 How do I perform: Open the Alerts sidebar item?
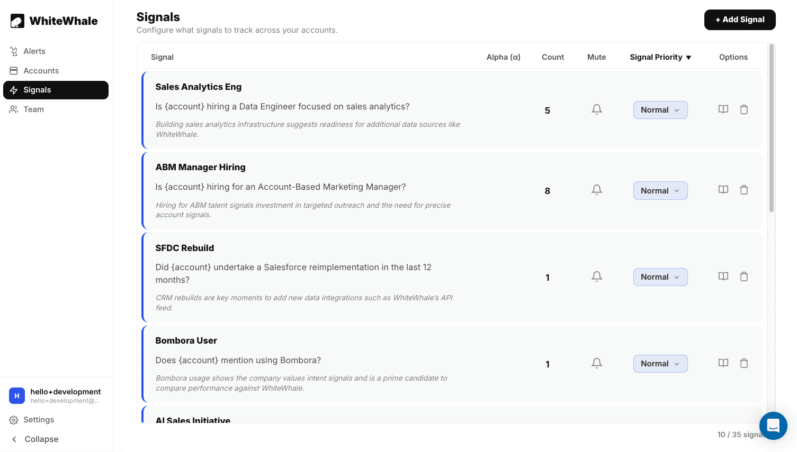pos(56,51)
